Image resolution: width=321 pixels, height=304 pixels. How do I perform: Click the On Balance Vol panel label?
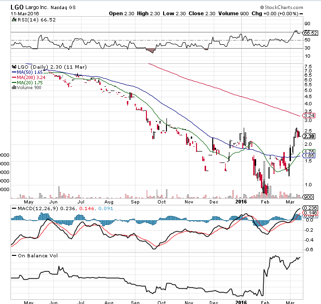[38, 255]
